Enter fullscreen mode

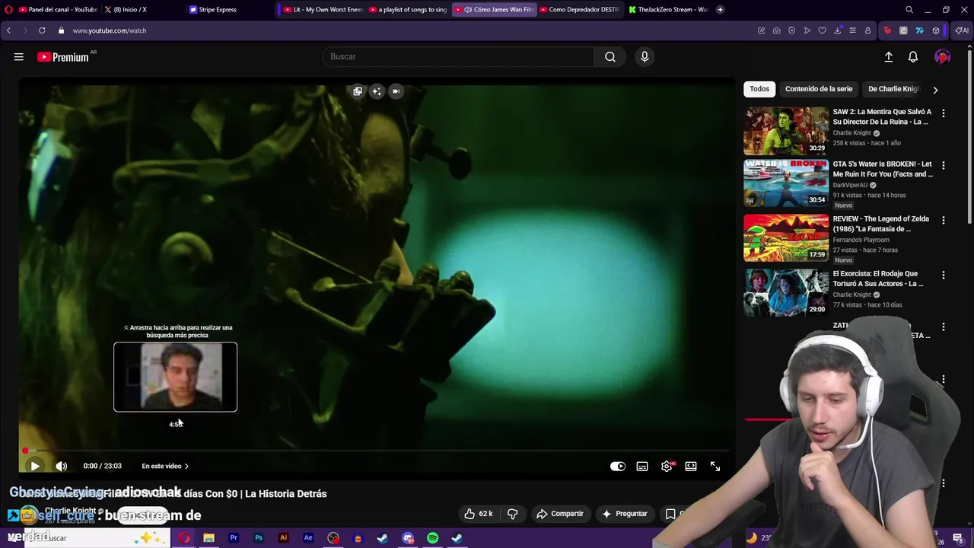pos(715,466)
